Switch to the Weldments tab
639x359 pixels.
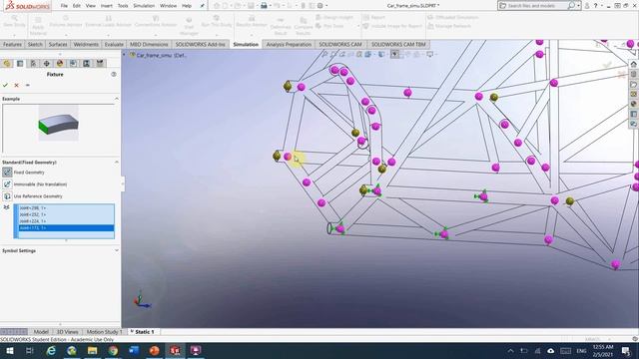click(86, 44)
